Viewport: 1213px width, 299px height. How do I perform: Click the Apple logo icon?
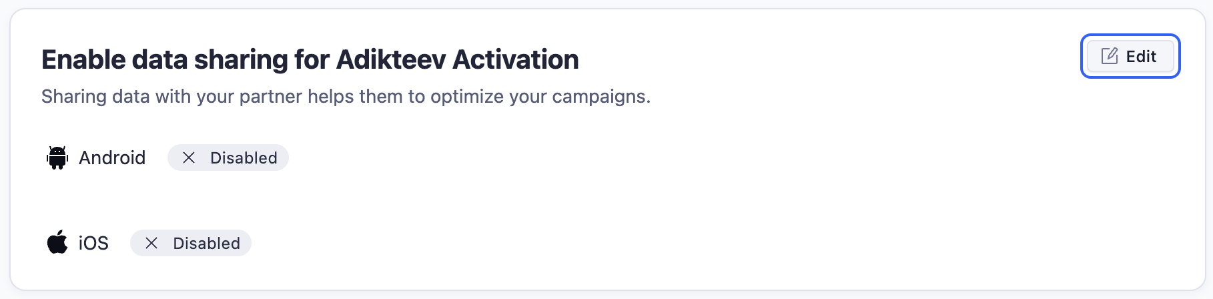pos(57,242)
